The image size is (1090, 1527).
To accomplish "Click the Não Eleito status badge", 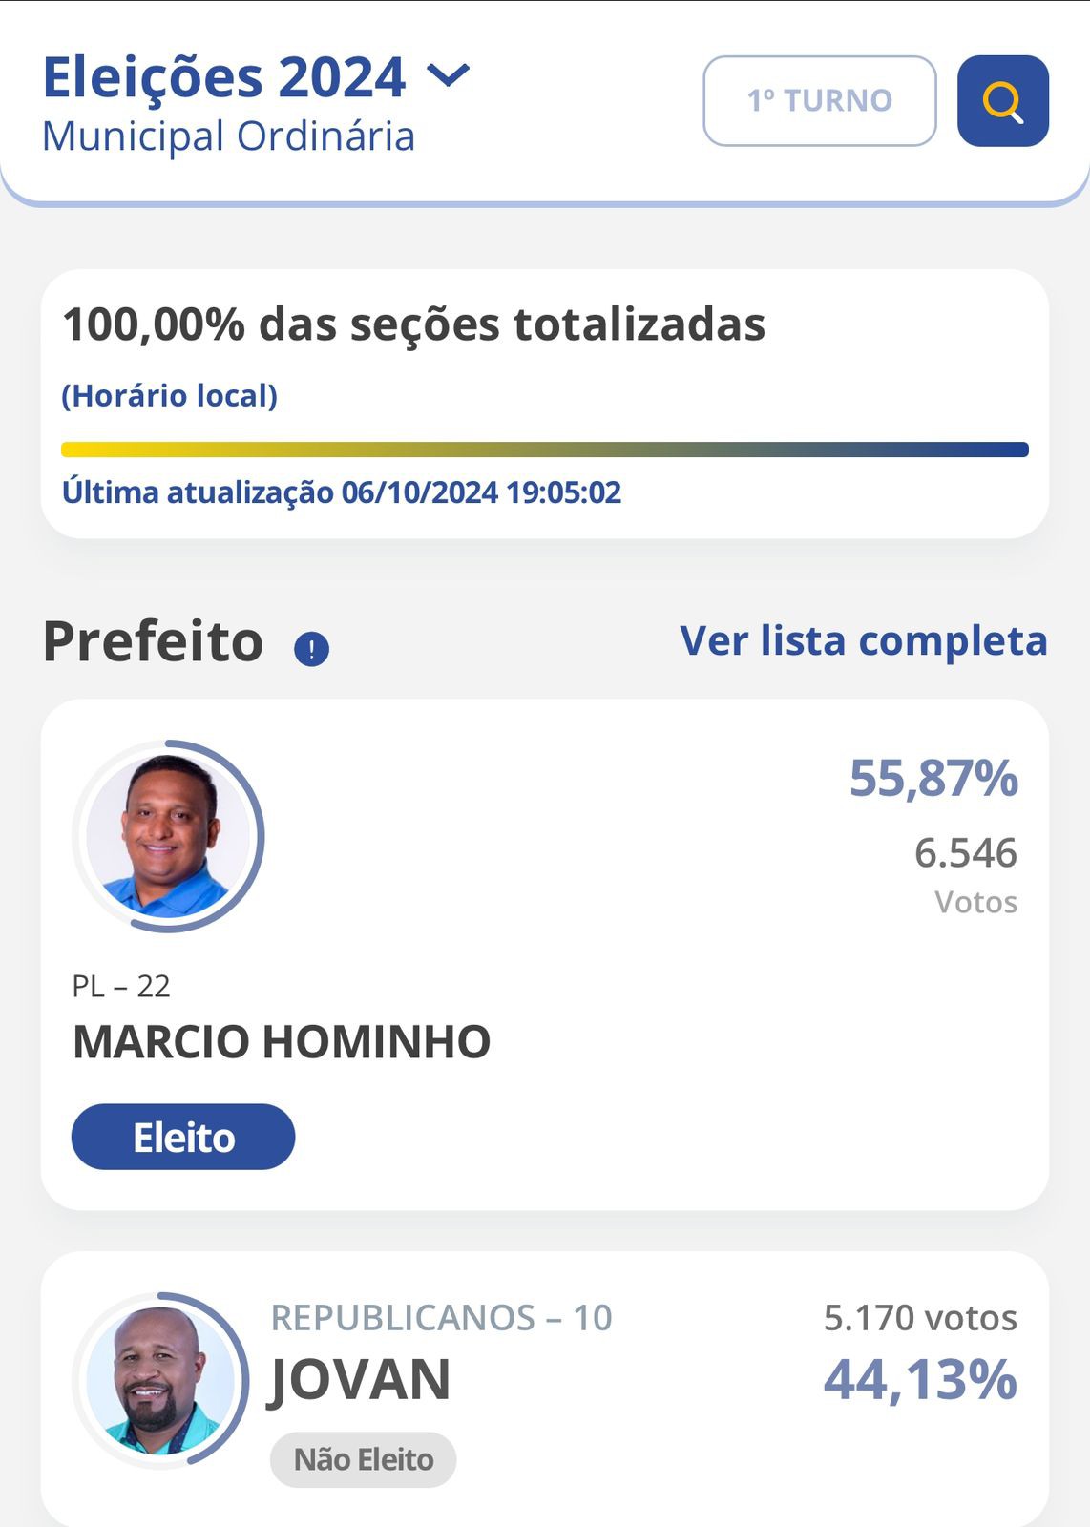I will pos(363,1459).
